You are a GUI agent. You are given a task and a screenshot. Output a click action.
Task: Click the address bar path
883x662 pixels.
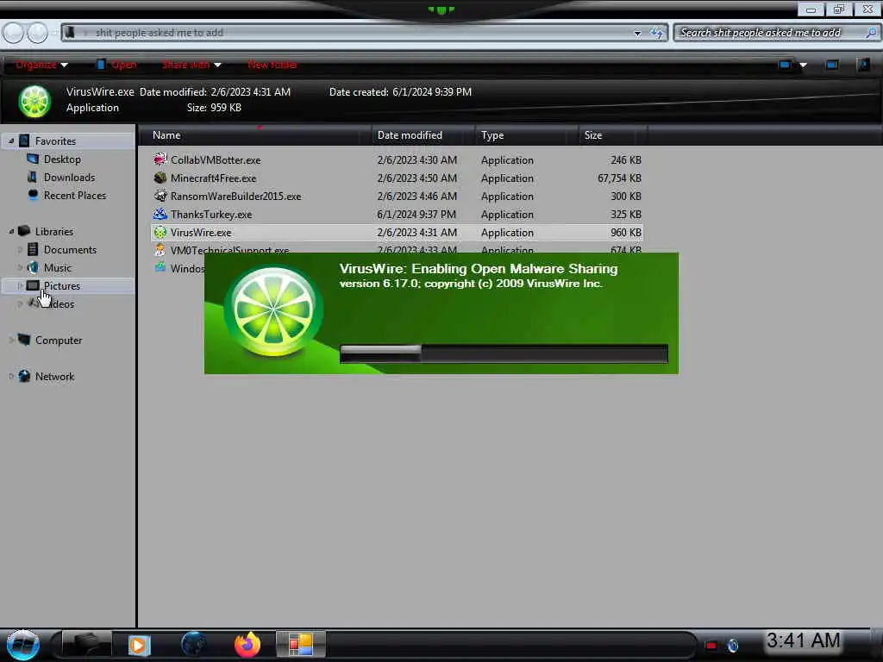(160, 33)
